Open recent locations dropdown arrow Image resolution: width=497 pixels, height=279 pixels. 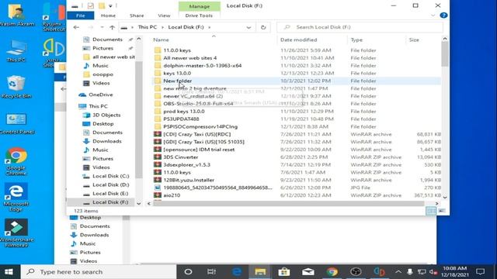click(x=102, y=28)
